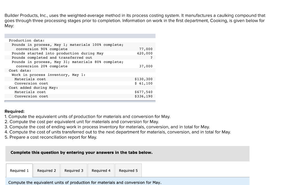The height and width of the screenshot is (185, 288).
Task: Open the Required 3 tab
Action: pyautogui.click(x=74, y=170)
